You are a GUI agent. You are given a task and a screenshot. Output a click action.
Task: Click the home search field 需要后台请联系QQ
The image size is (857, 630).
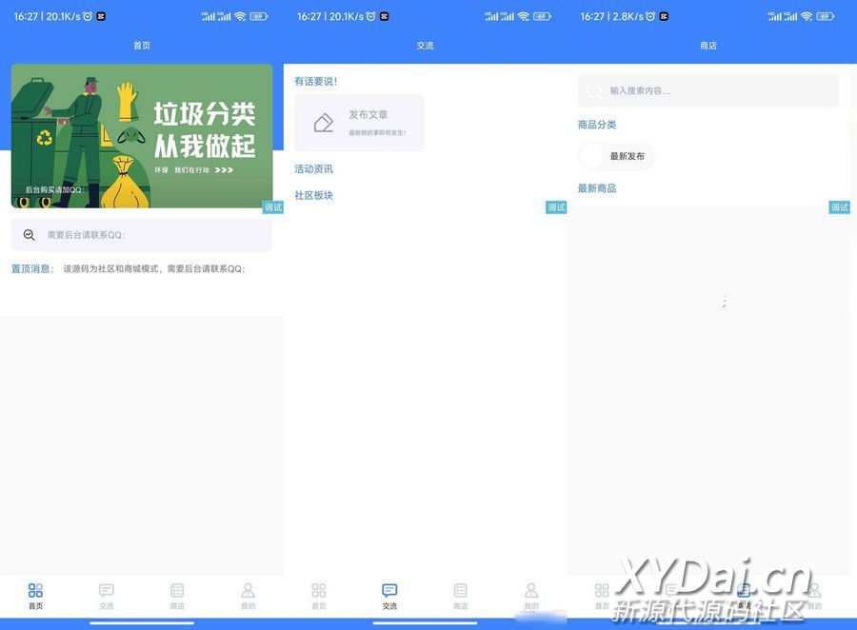[152, 235]
